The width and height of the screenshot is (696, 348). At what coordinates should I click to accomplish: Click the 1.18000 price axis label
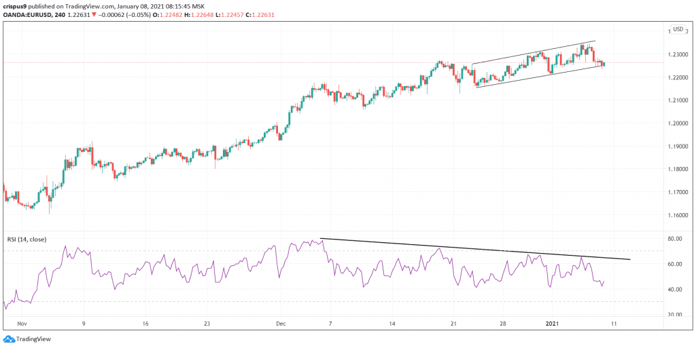(678, 169)
